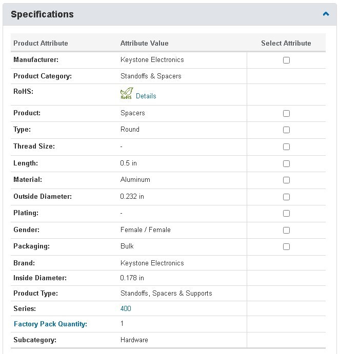Click the Specifications header title

tap(42, 14)
